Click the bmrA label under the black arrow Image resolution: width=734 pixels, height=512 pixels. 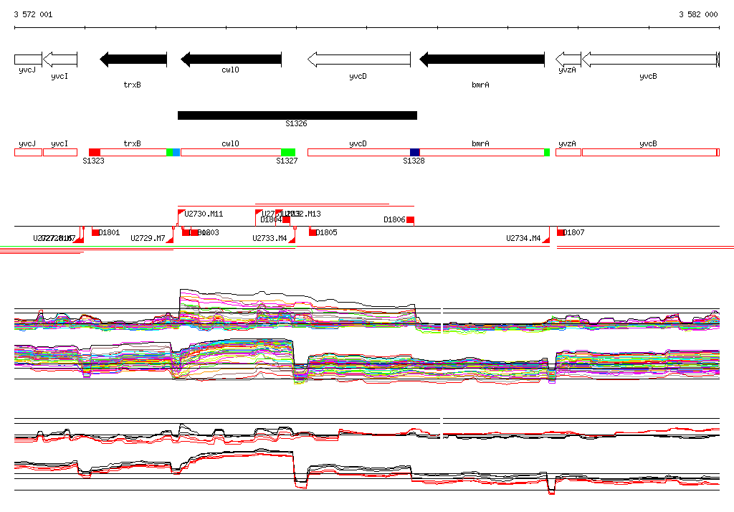(x=481, y=85)
